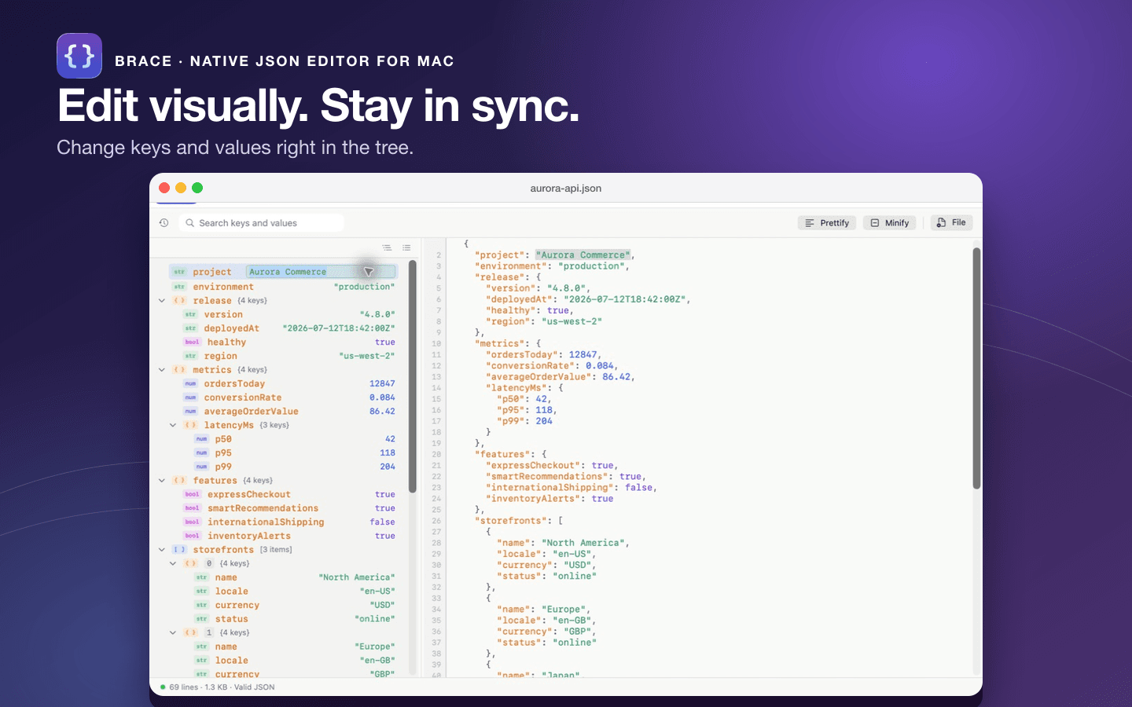Screen dimensions: 1132x707
Task: Open the history clock icon
Action: 164,223
